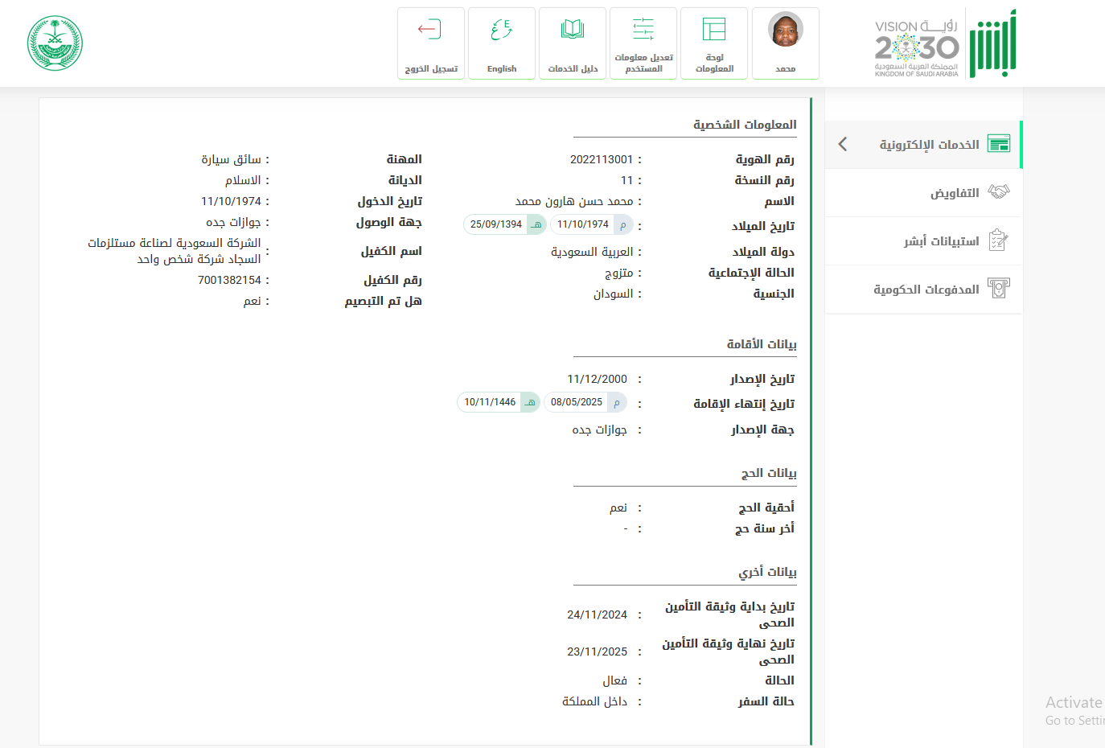Click the logout arrow icon
The height and width of the screenshot is (748, 1105).
tap(429, 31)
